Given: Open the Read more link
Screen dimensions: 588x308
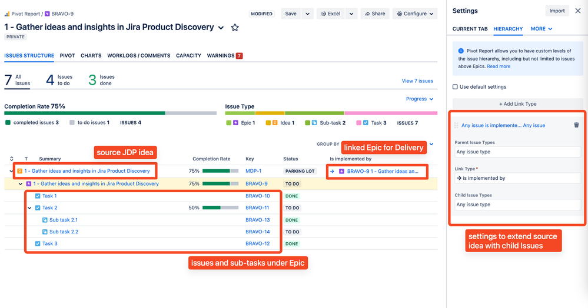Looking at the screenshot, I should pos(499,66).
